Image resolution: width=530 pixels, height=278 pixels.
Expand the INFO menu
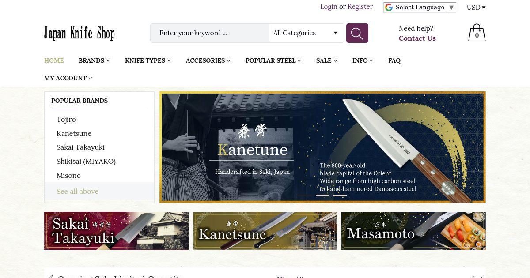click(x=363, y=60)
